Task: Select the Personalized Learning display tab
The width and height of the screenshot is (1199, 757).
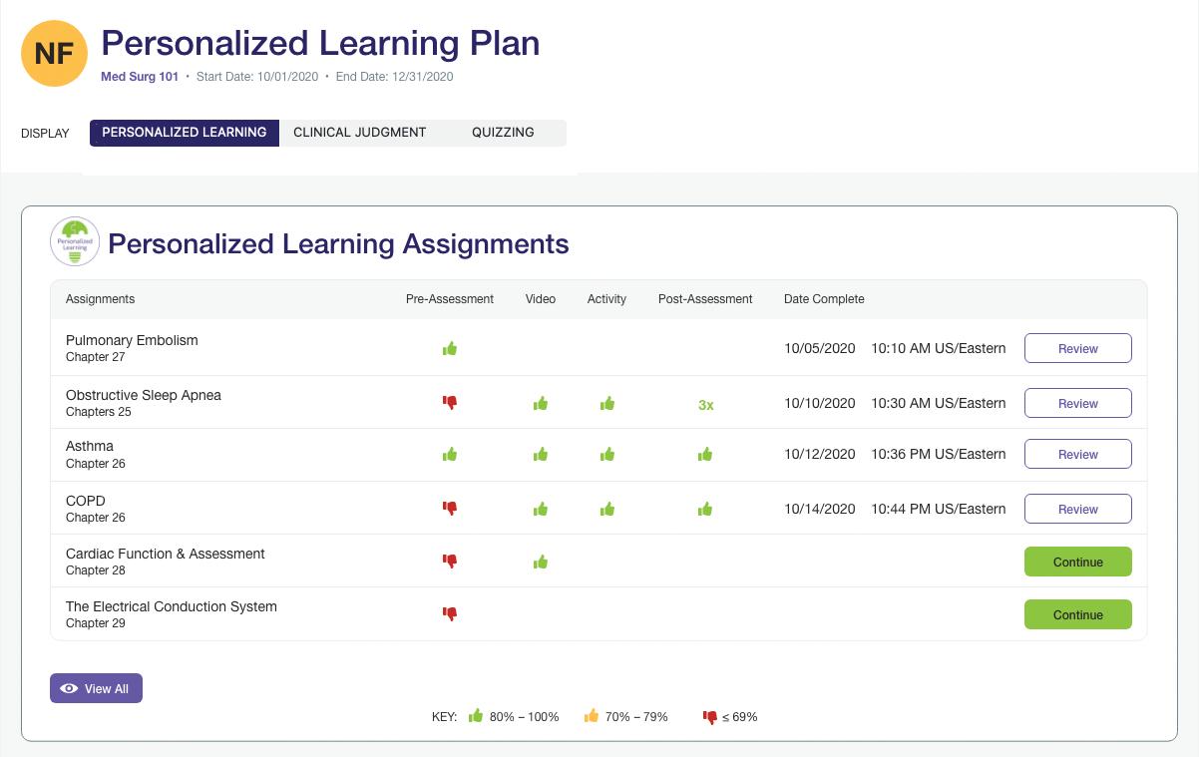Action: click(x=185, y=133)
